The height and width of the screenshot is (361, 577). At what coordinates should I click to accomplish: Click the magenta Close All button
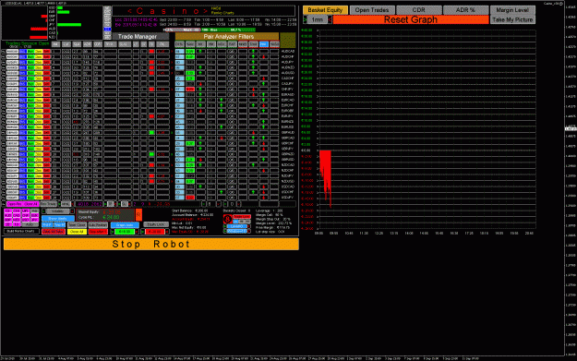tap(30, 204)
